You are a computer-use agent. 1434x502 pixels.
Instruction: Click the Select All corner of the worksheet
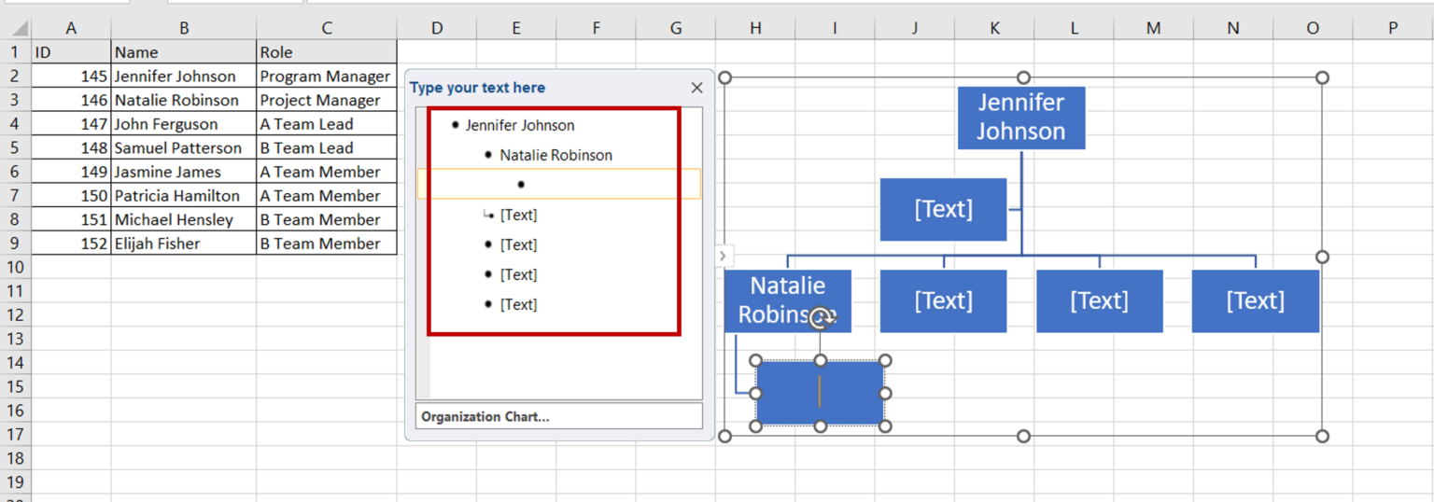tap(15, 28)
